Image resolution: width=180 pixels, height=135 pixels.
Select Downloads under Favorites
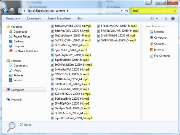20,32
